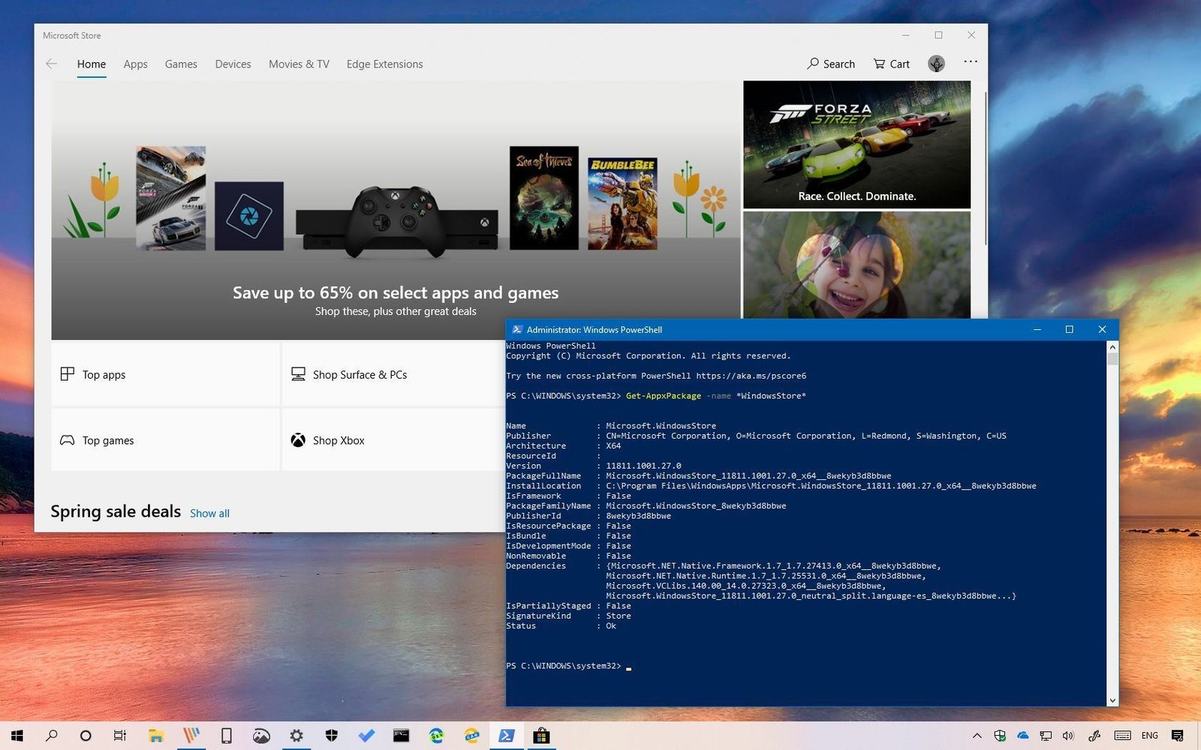
Task: Open the See more ellipsis menu
Action: coord(971,62)
